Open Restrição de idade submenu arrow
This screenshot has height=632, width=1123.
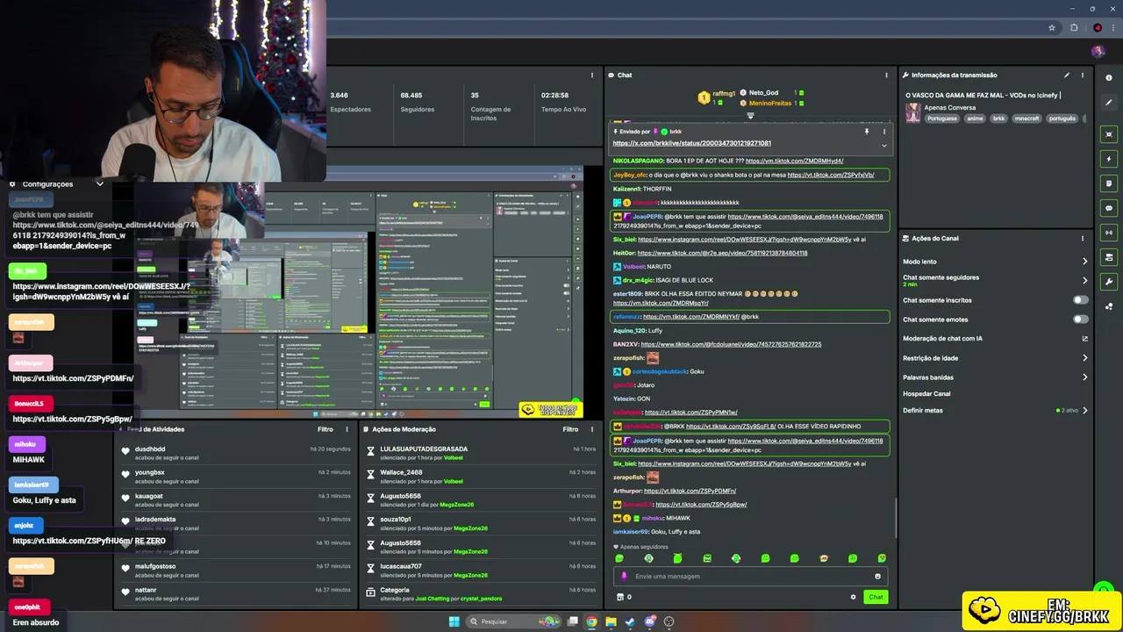(x=1084, y=358)
